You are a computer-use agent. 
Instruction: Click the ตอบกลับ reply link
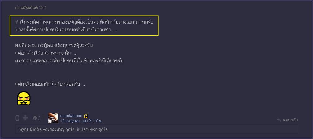pyautogui.click(x=290, y=120)
